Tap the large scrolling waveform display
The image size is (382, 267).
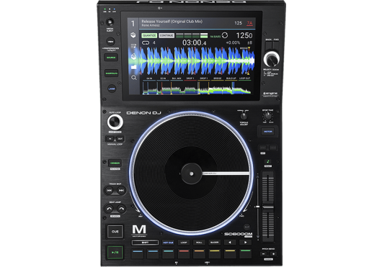pos(197,61)
